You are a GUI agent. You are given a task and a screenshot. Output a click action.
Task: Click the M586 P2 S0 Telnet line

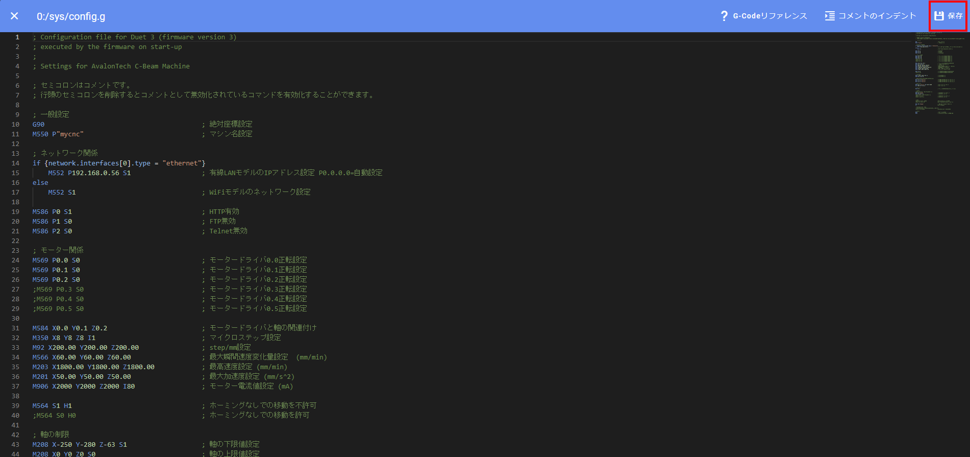tap(52, 231)
